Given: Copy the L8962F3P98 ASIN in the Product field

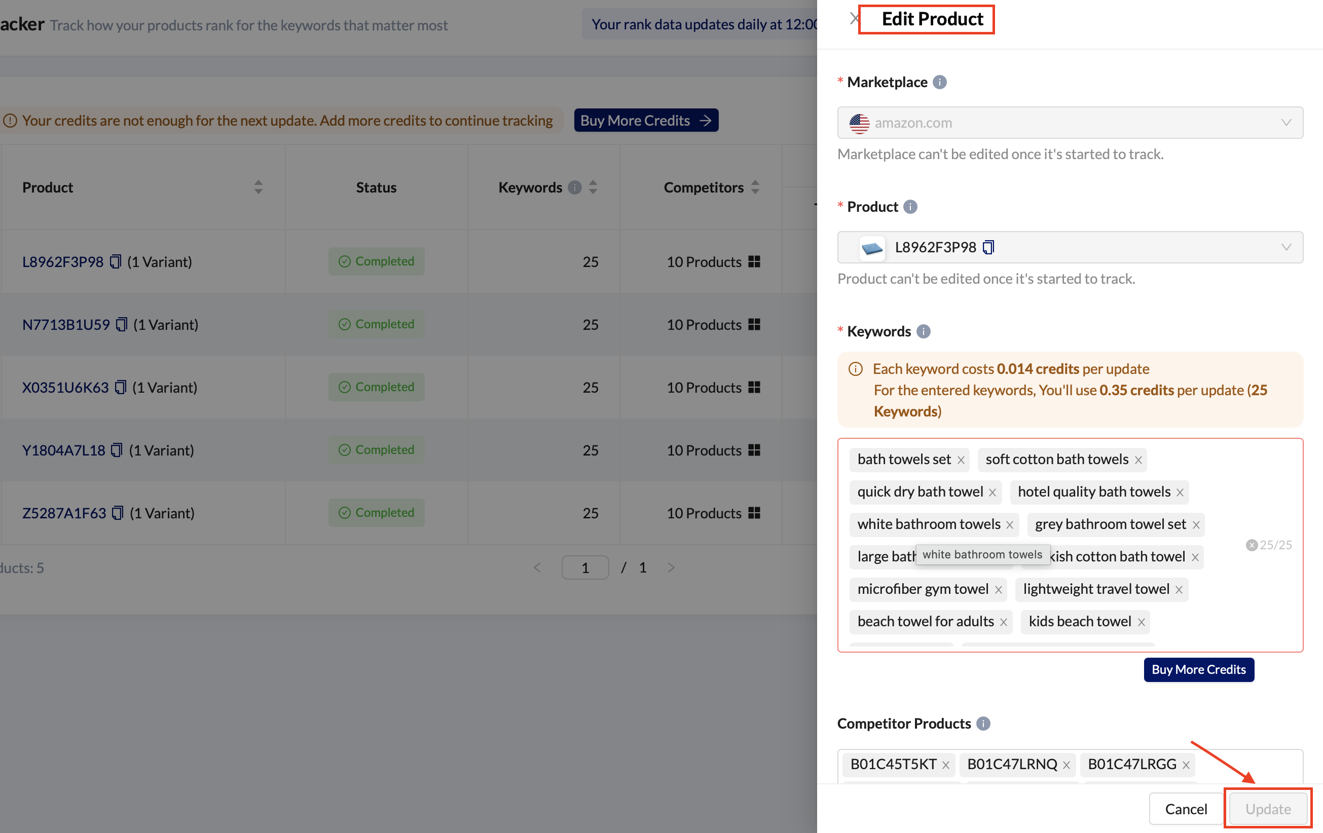Looking at the screenshot, I should point(988,248).
